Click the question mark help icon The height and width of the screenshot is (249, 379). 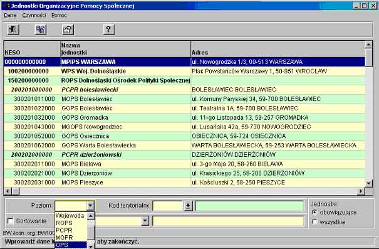(109, 29)
